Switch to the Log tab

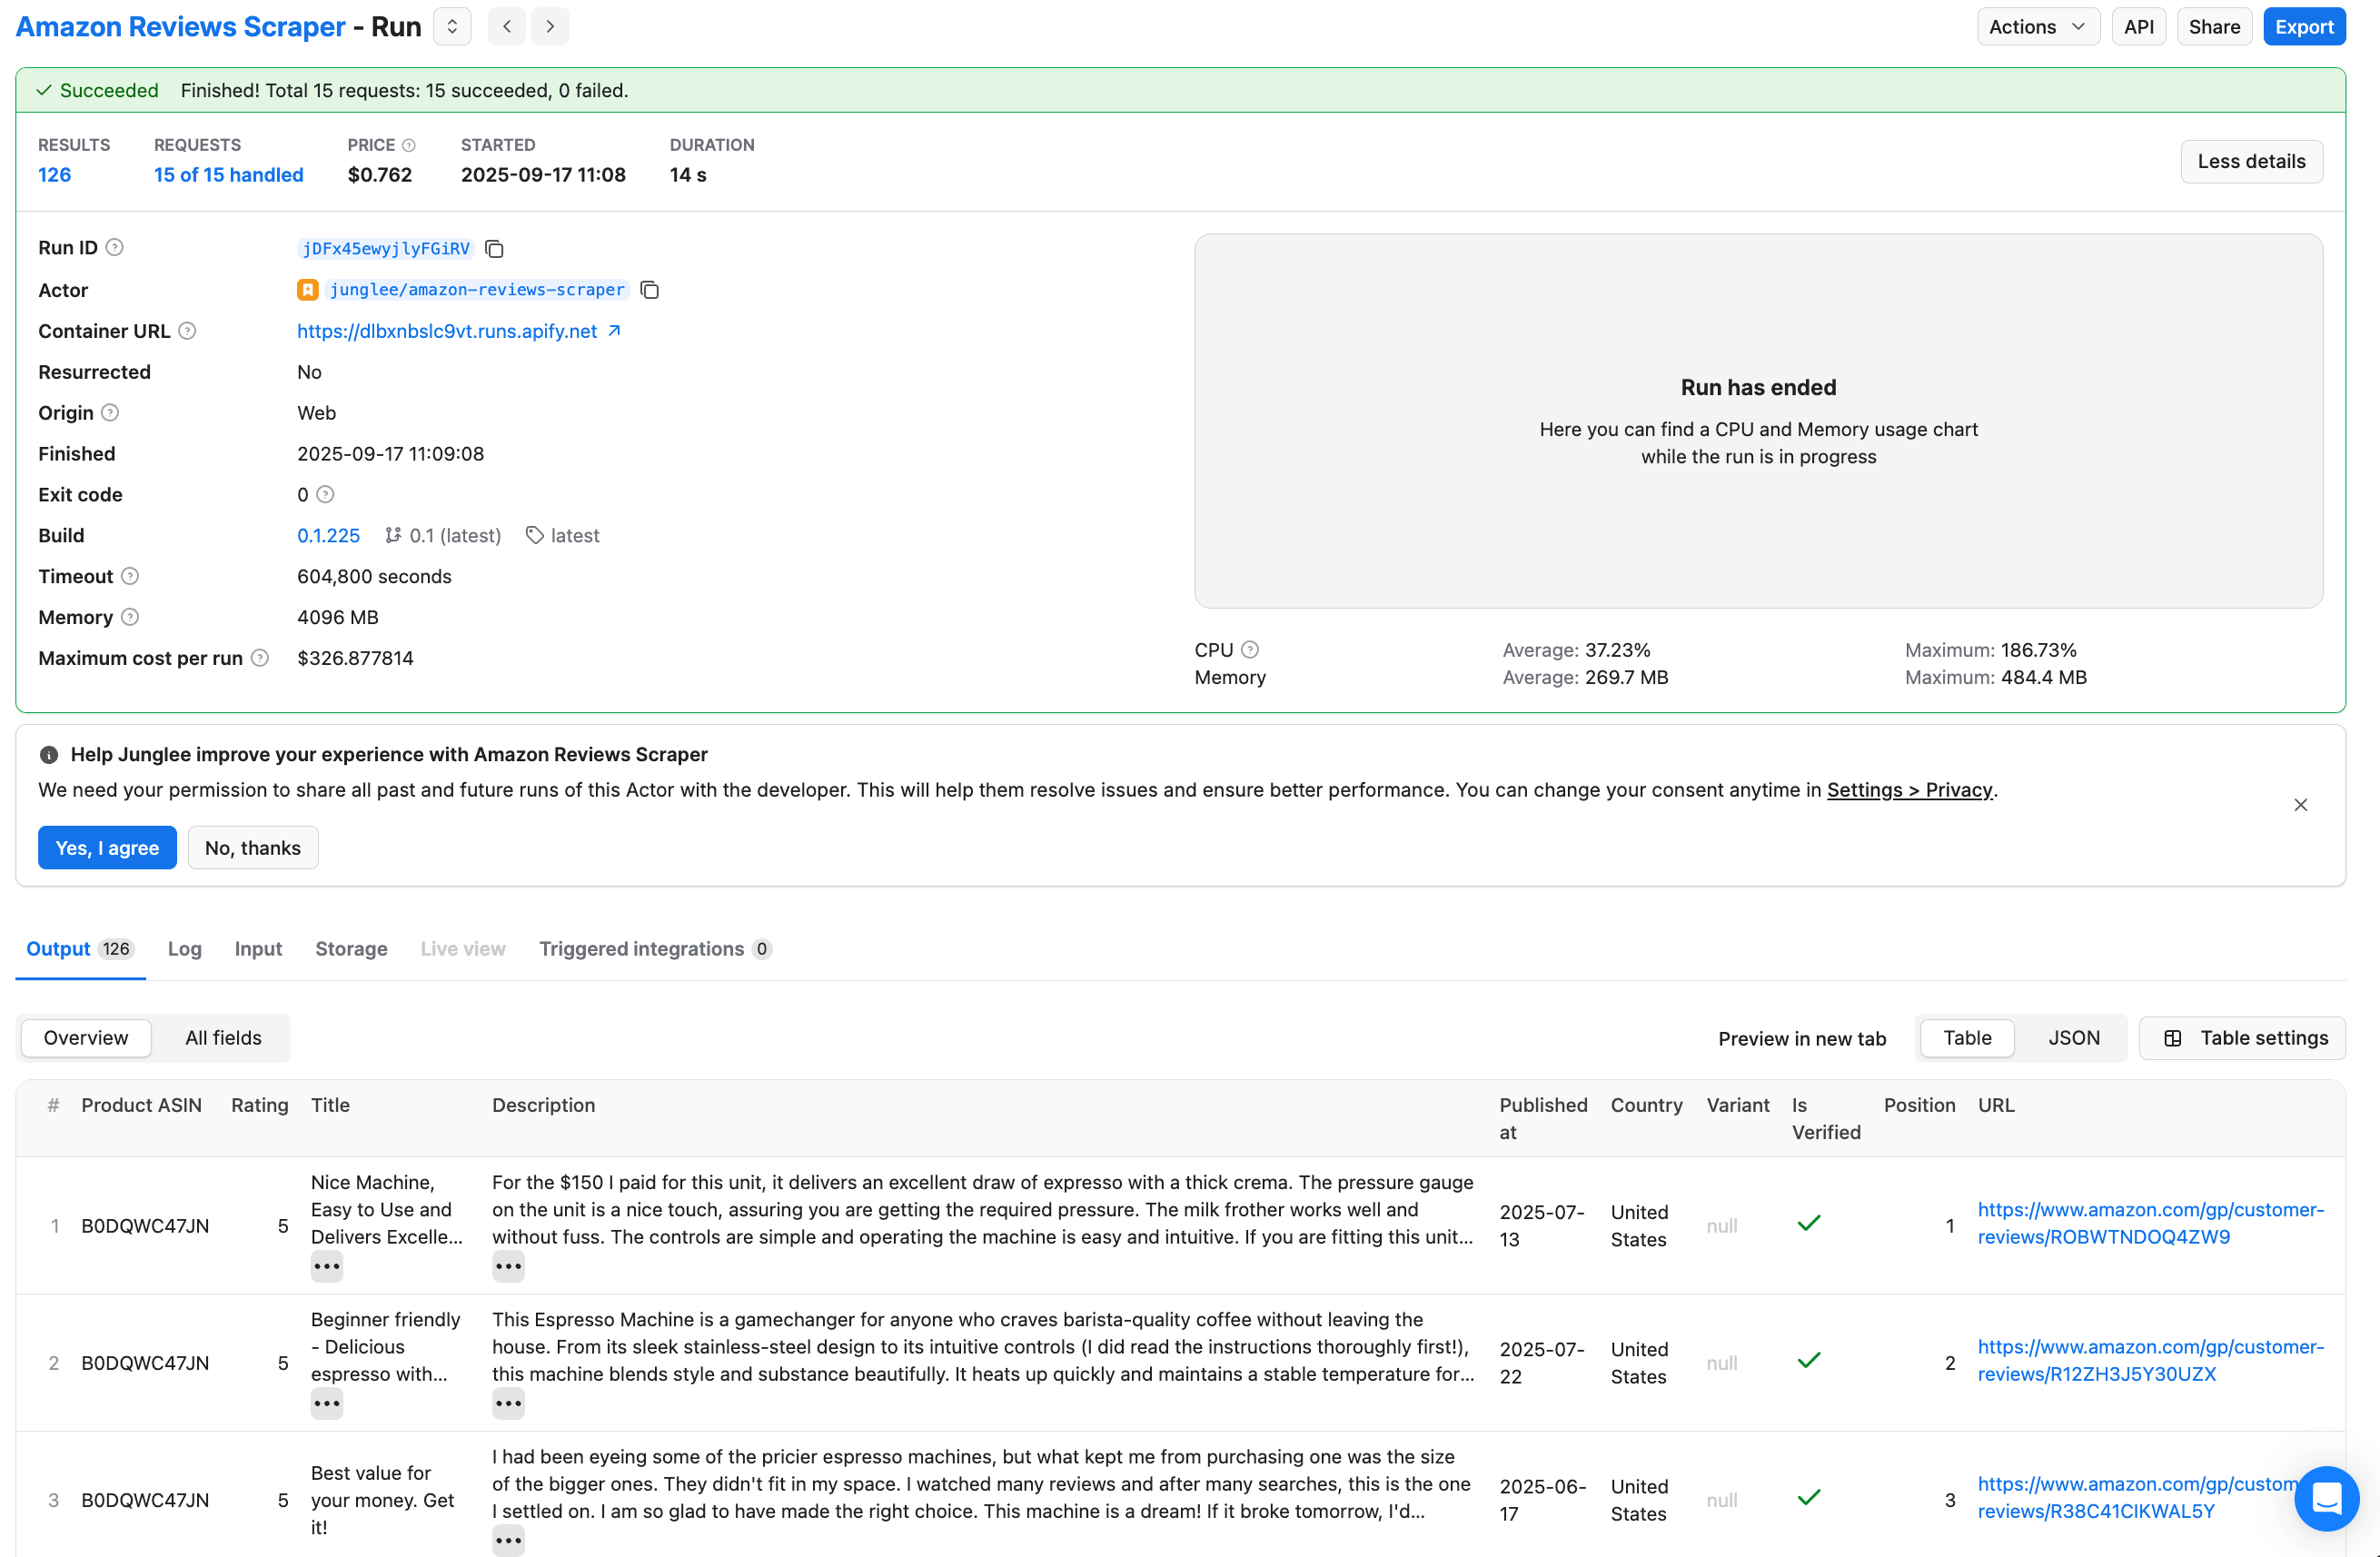[184, 949]
